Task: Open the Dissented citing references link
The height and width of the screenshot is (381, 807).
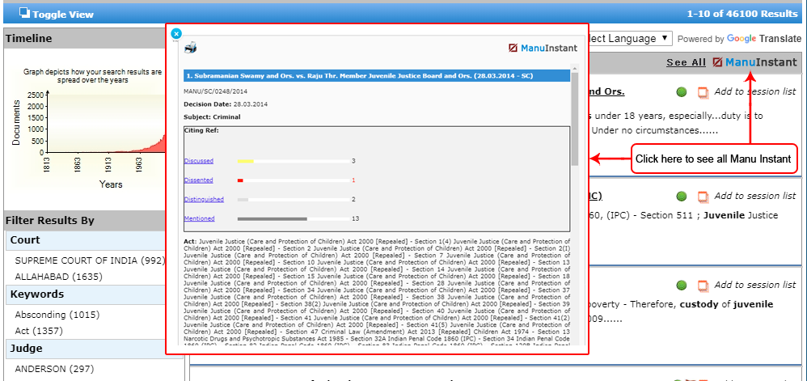Action: pos(198,180)
